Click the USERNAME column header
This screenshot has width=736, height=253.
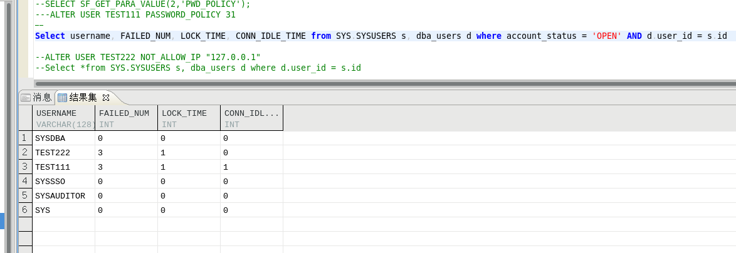[x=63, y=118]
